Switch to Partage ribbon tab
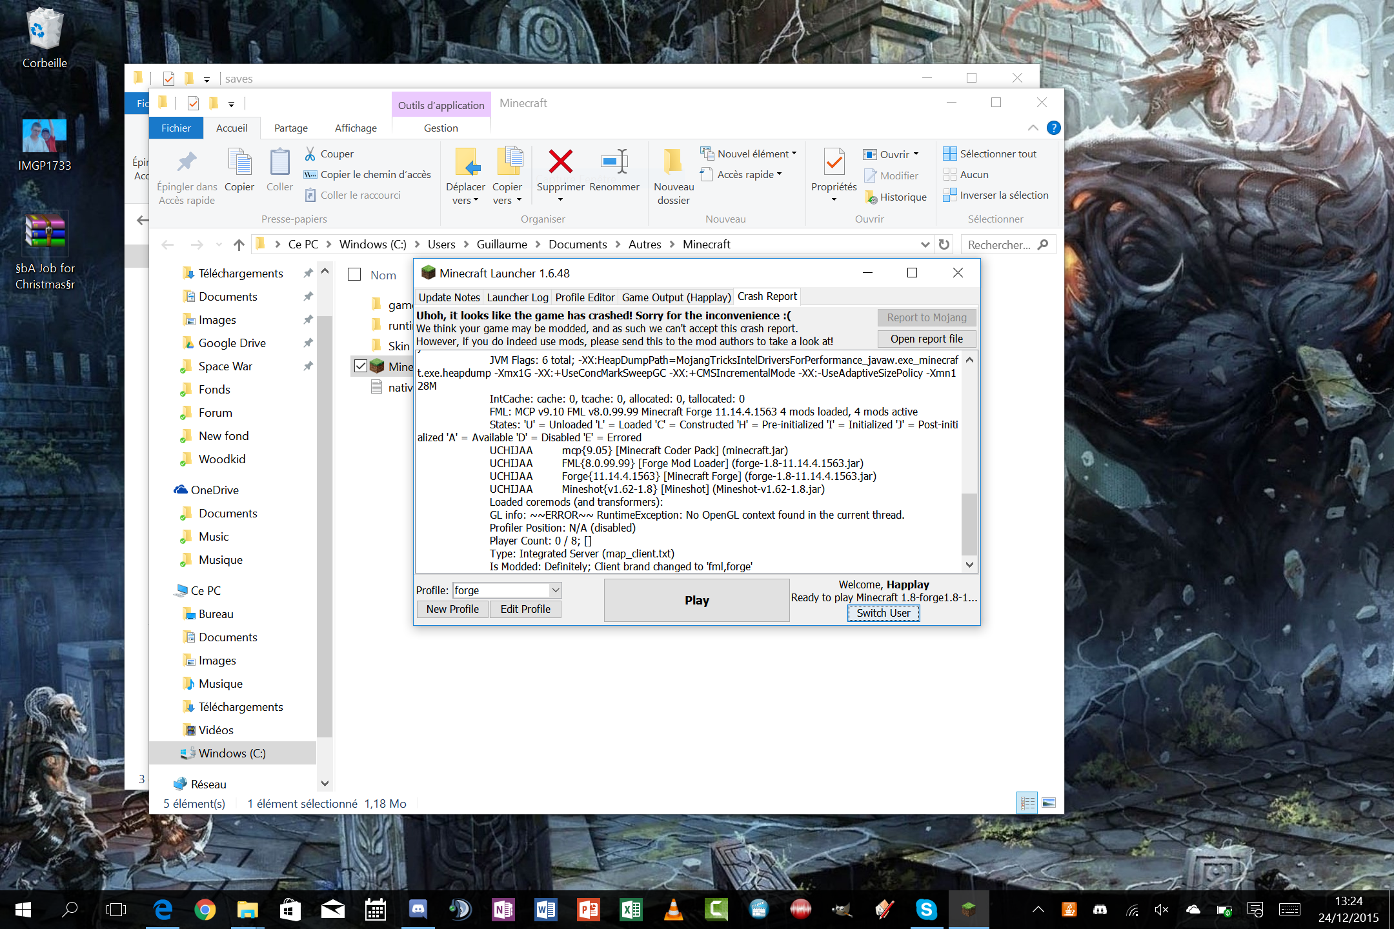This screenshot has height=929, width=1394. click(290, 128)
